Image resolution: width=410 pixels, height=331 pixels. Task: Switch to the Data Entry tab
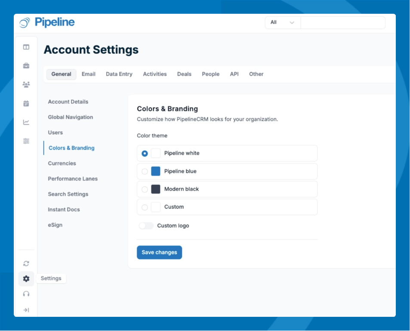point(119,74)
